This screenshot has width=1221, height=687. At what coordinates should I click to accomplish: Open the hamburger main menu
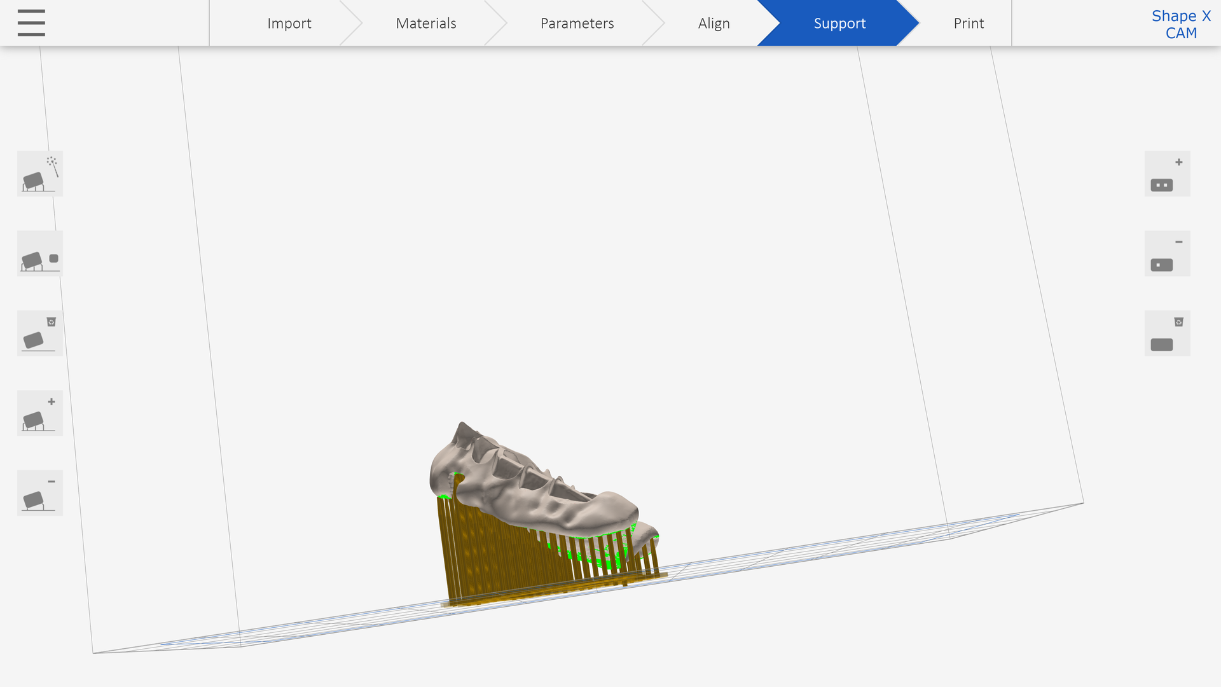(31, 23)
